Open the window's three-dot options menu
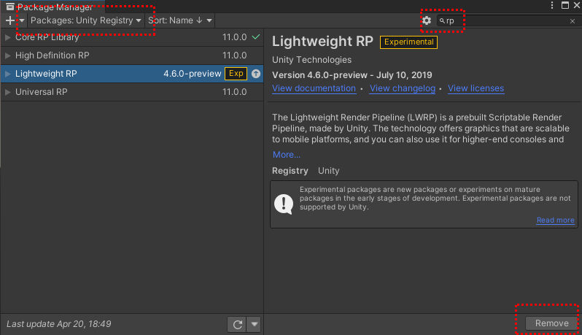 pyautogui.click(x=552, y=5)
